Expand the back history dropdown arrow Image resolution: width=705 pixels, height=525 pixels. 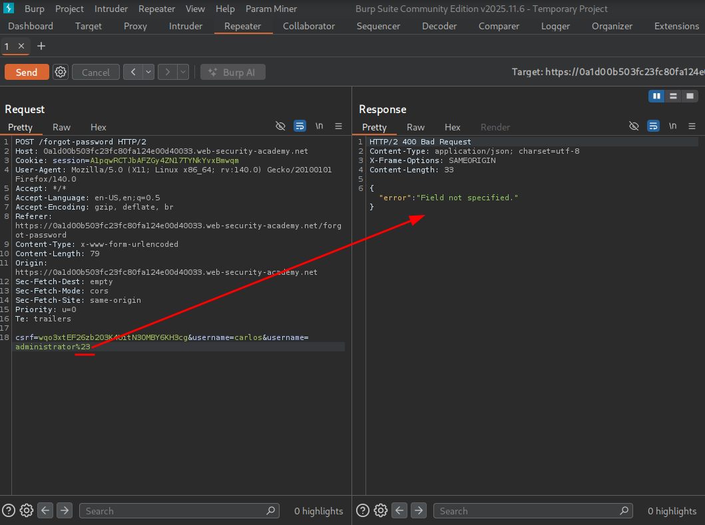pos(149,72)
